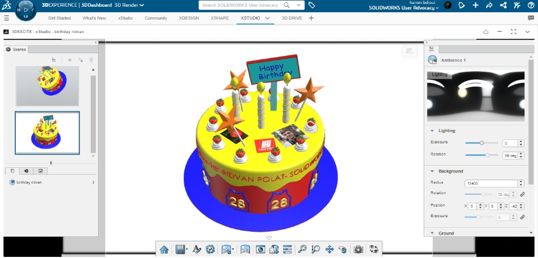Image resolution: width=538 pixels, height=258 pixels.
Task: Click the show/hide visibility swap icon
Action: click(373, 250)
